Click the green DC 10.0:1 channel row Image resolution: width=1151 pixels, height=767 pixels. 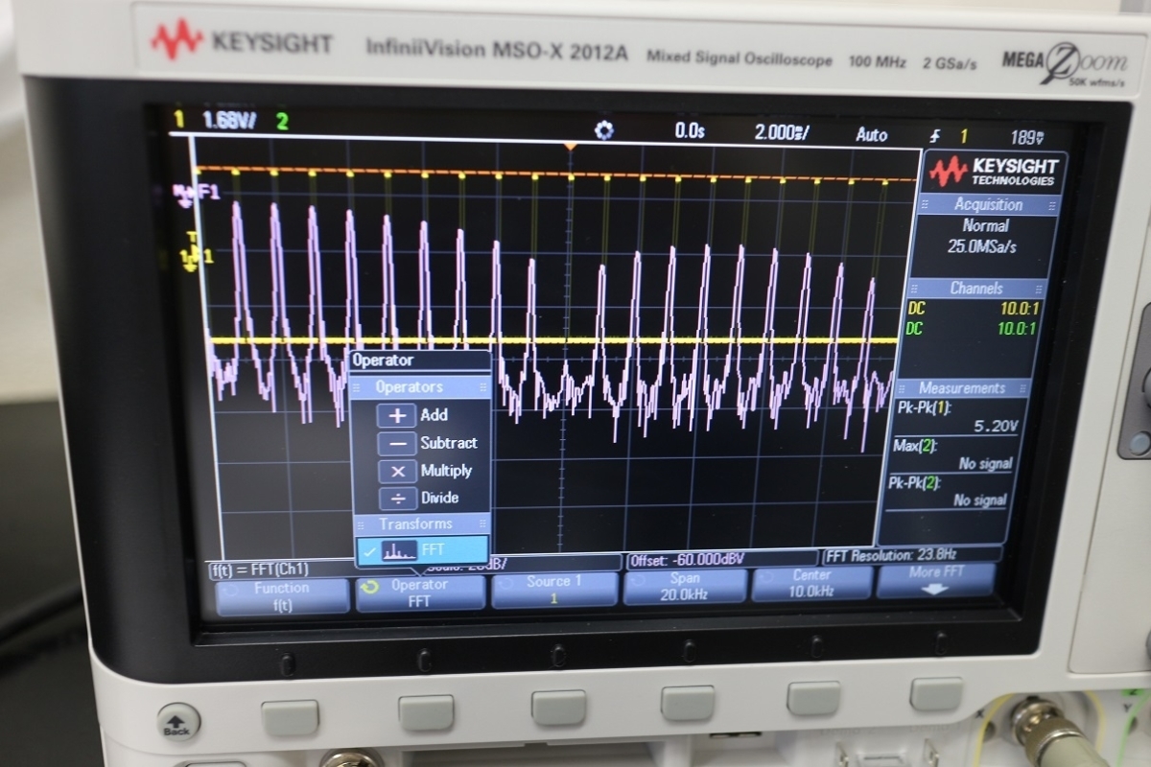point(971,328)
